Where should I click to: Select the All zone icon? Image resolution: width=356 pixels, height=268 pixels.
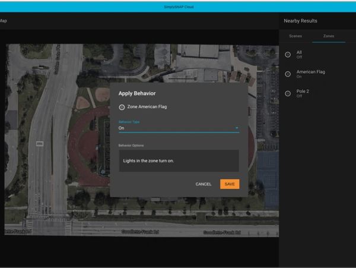[x=288, y=55]
